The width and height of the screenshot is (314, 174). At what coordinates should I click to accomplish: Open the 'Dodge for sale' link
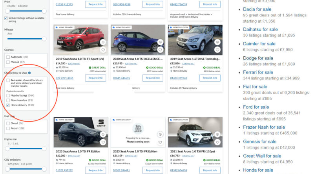pyautogui.click(x=258, y=58)
